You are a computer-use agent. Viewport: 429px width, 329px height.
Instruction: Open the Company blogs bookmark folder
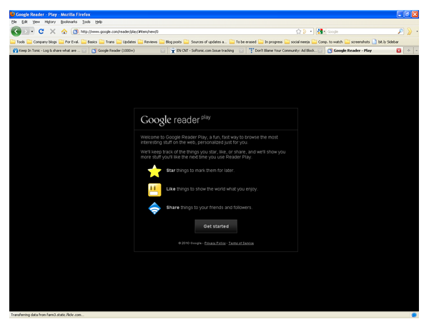44,41
